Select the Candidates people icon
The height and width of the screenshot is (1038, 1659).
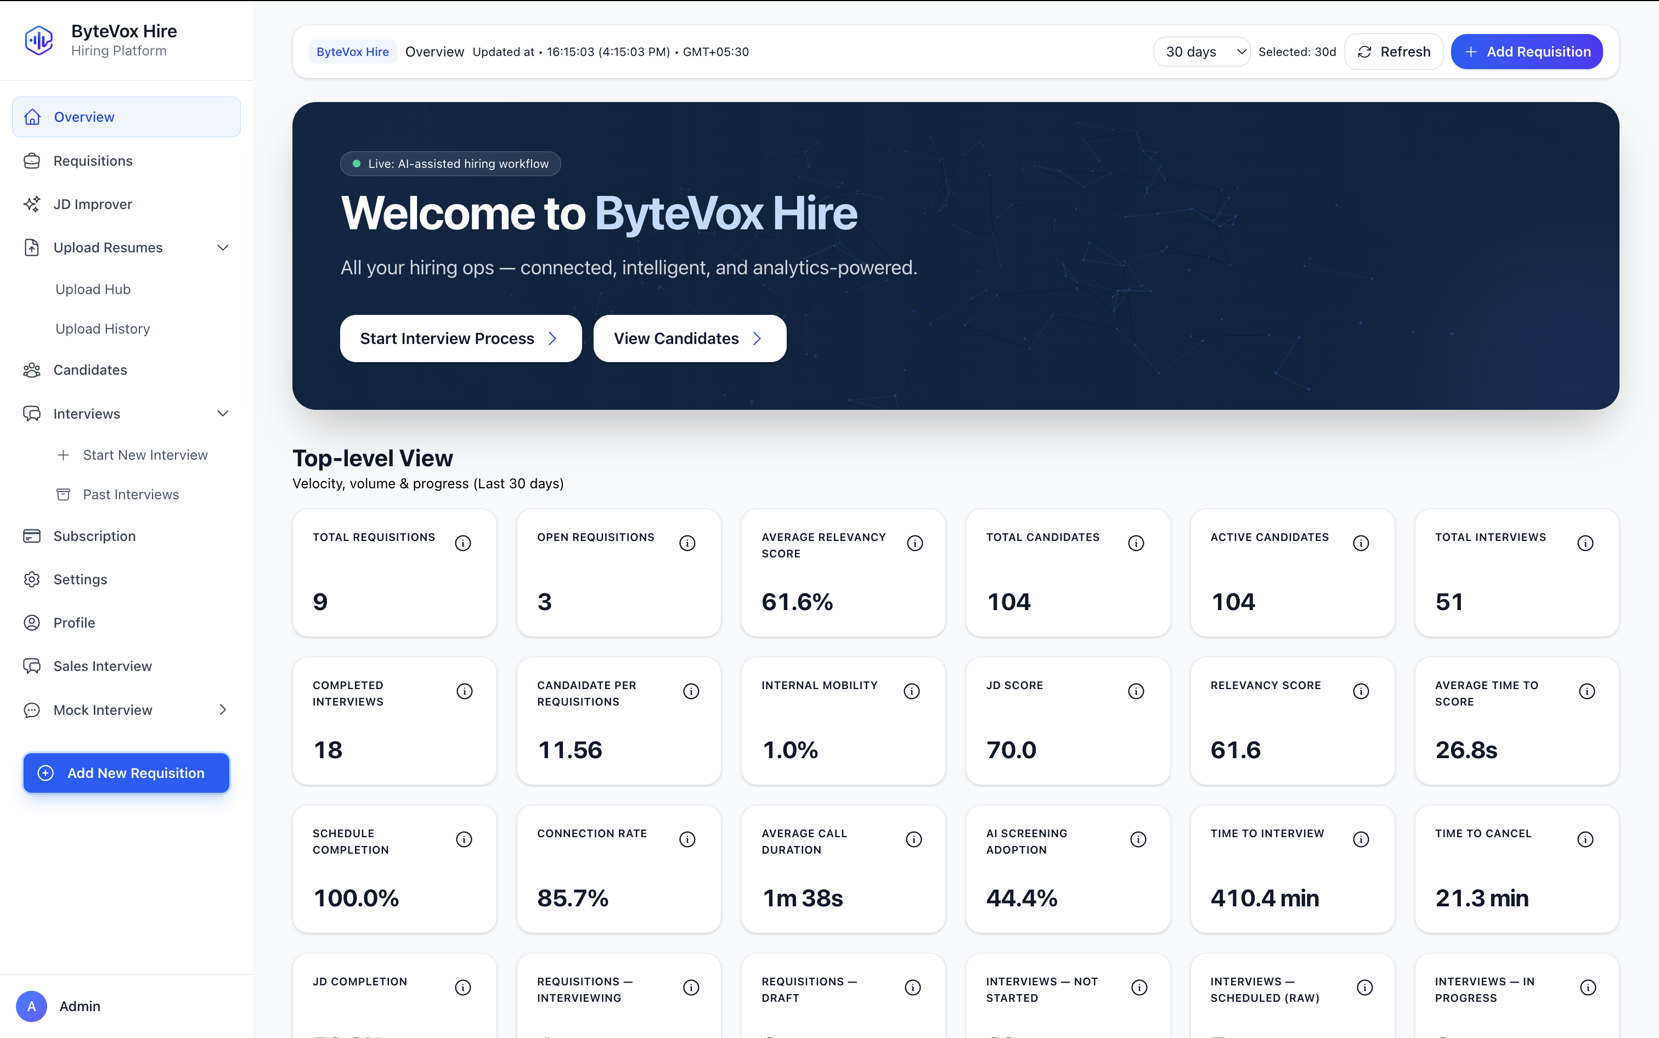click(32, 369)
